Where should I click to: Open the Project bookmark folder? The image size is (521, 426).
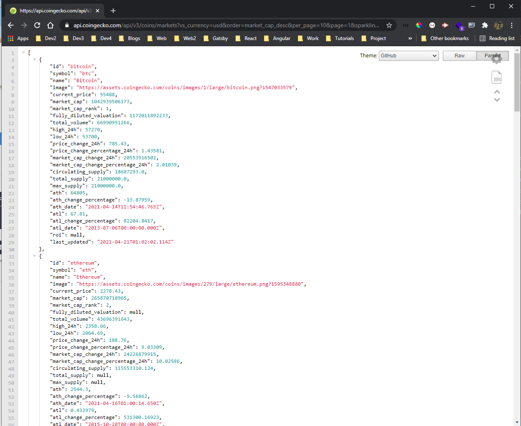(x=374, y=38)
